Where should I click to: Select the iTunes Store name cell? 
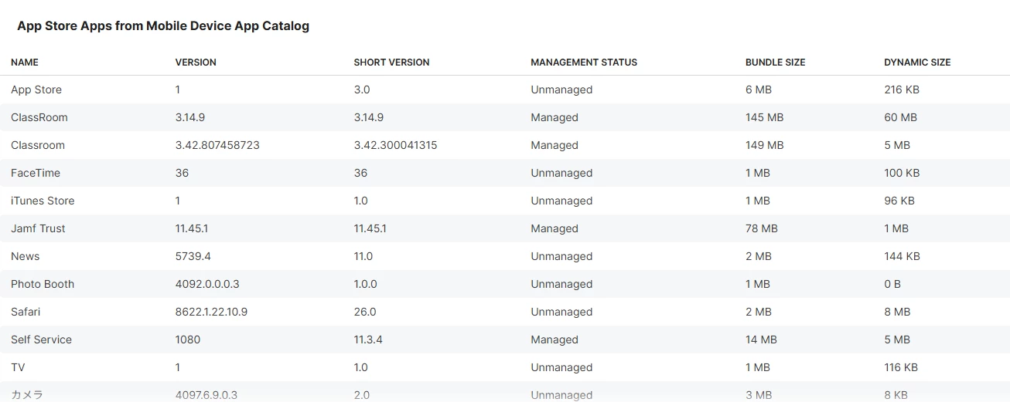[43, 201]
